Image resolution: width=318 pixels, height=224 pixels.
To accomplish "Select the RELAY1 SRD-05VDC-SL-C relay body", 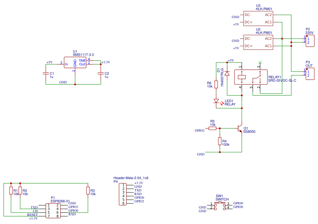I will [x=251, y=77].
